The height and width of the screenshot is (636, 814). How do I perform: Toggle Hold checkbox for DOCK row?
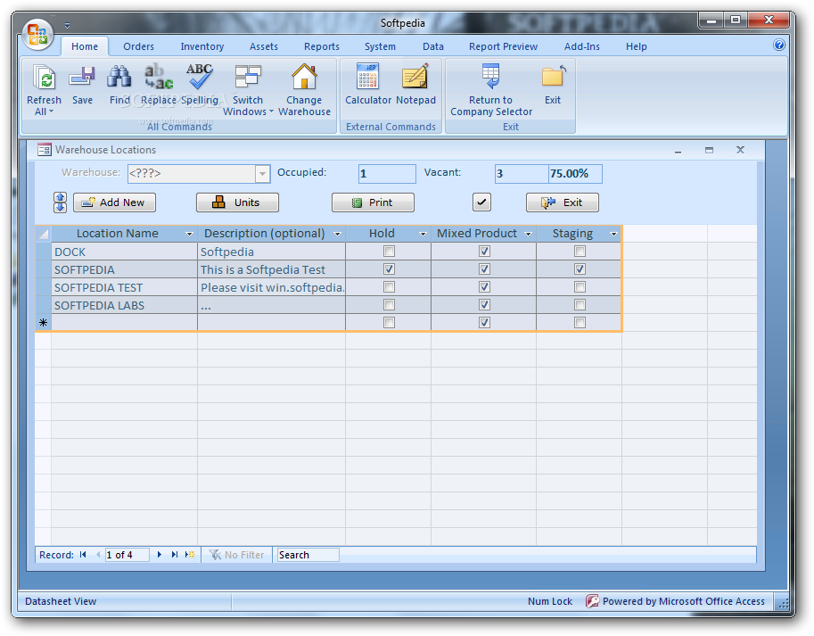(x=389, y=252)
